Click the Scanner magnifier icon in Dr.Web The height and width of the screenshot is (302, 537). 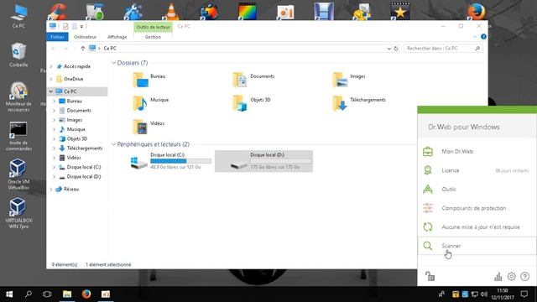(x=427, y=246)
